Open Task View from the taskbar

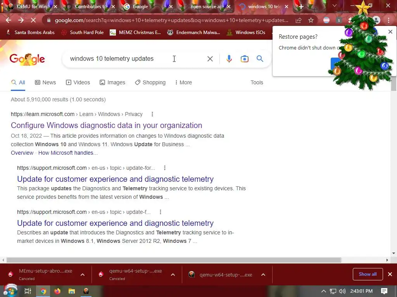click(x=28, y=291)
